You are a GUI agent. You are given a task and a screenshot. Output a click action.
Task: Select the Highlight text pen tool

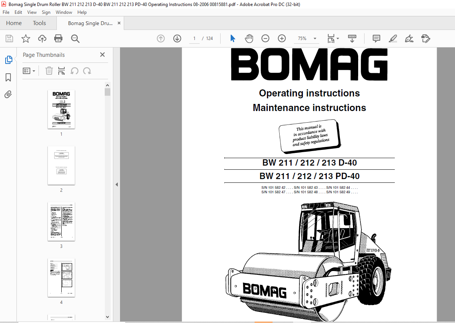[x=393, y=39]
